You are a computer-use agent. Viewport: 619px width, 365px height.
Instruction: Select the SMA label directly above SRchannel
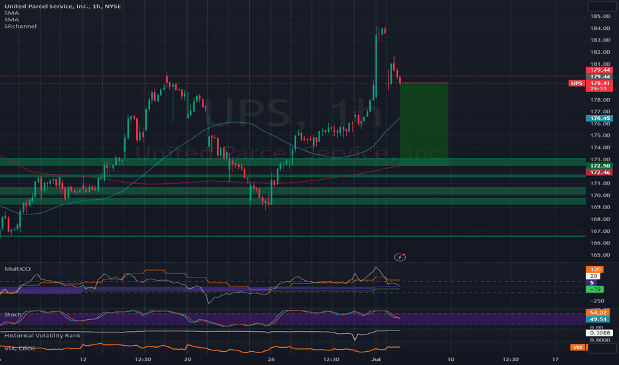tap(11, 19)
